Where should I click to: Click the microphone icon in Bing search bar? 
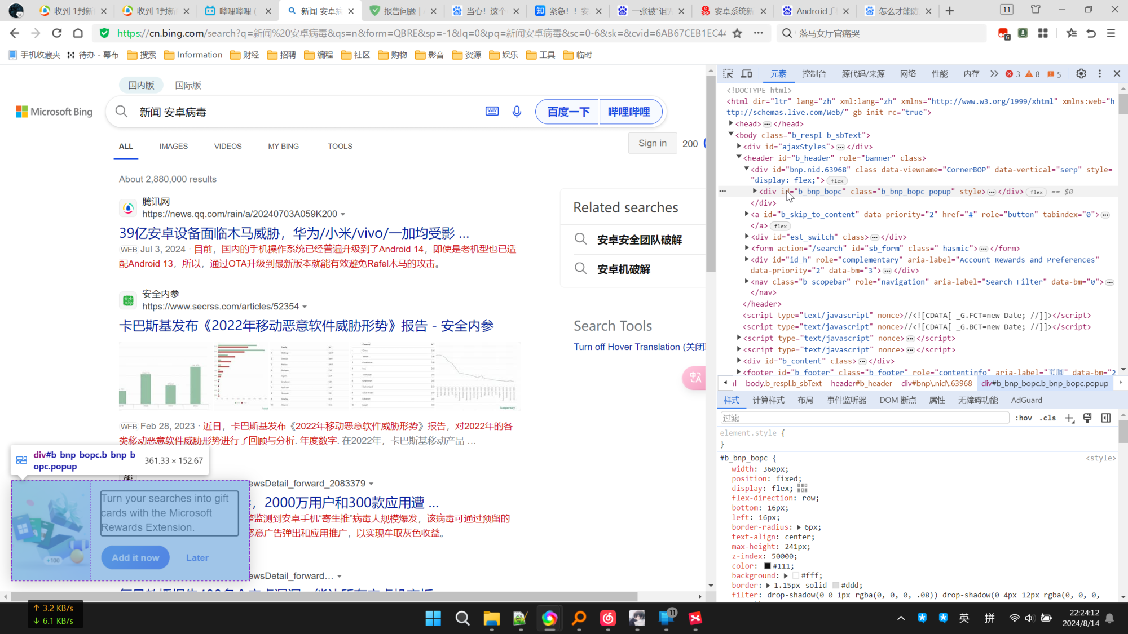(x=517, y=112)
